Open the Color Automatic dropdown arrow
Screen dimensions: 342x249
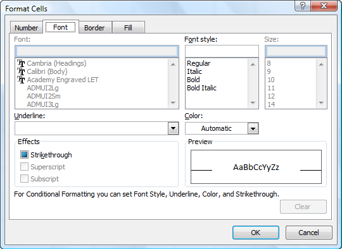[253, 128]
